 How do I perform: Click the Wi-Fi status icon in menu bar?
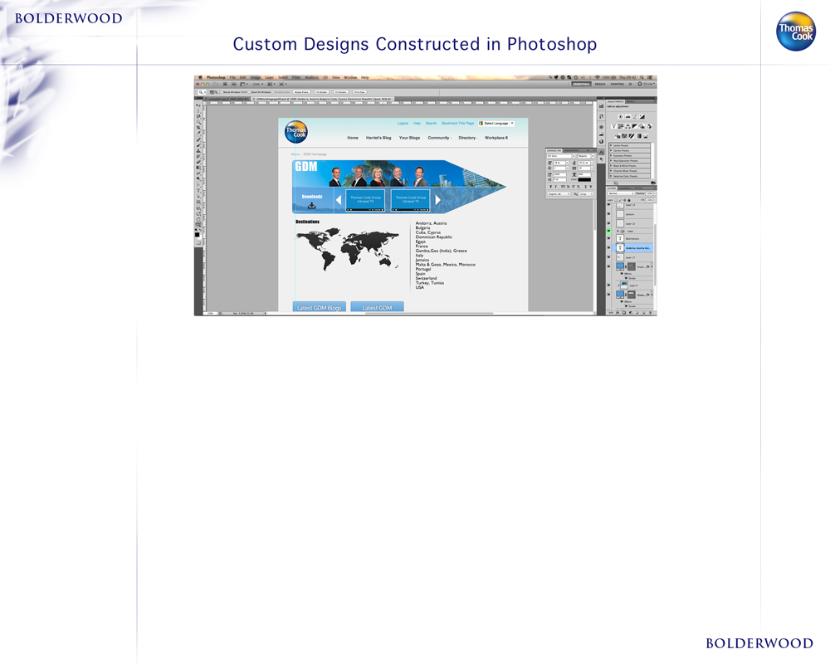click(598, 77)
